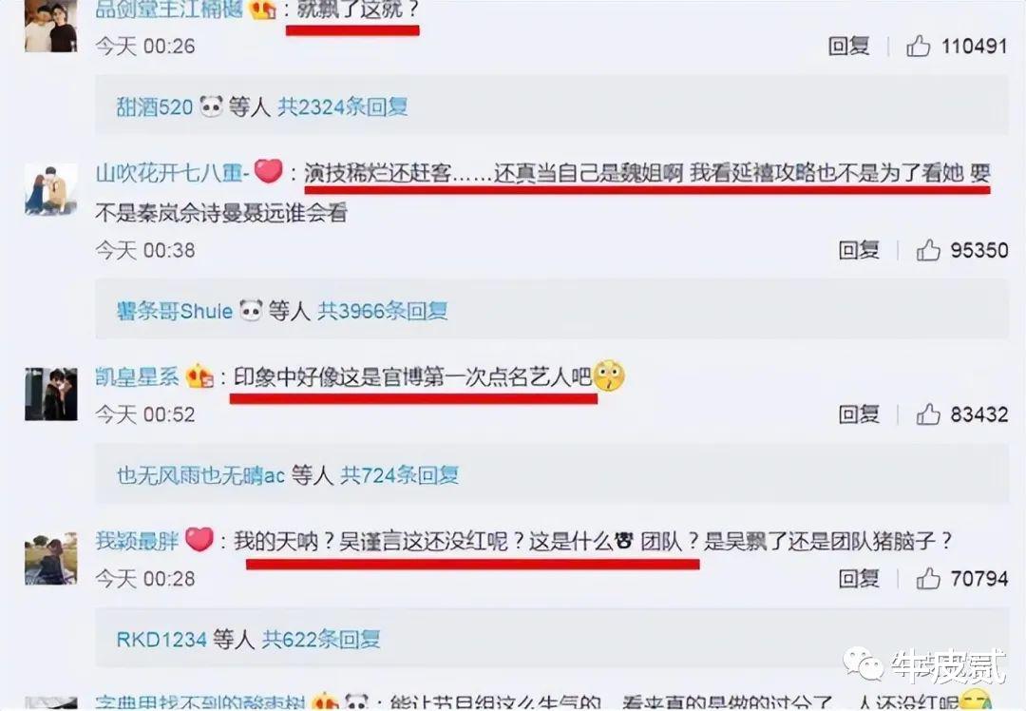Open user profile 山吹花开七八重-
The image size is (1026, 711).
(x=172, y=173)
